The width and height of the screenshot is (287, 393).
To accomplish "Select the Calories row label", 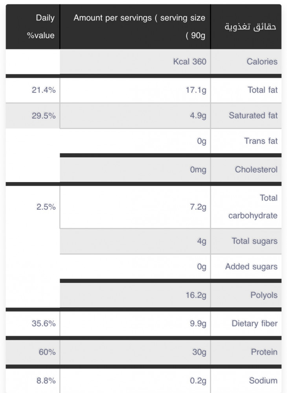I will [x=262, y=61].
